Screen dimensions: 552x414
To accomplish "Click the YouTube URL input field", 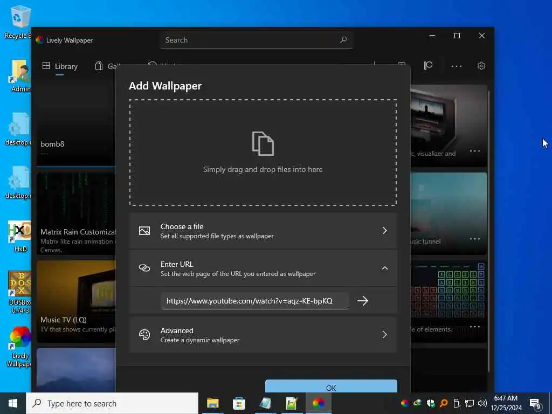I will 255,301.
